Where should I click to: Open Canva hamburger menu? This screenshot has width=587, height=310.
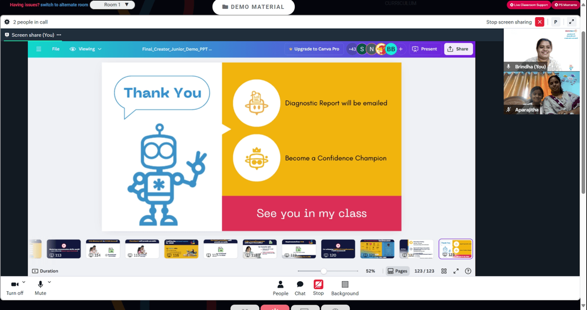coord(39,49)
